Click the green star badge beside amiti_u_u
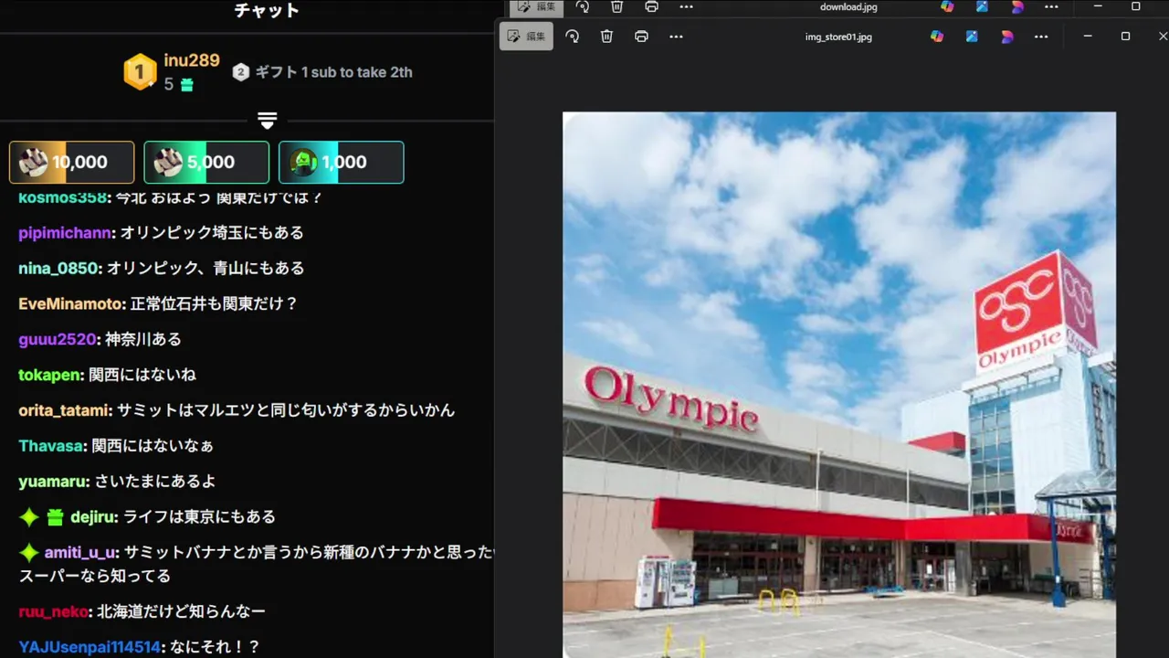This screenshot has height=658, width=1169. click(x=29, y=553)
